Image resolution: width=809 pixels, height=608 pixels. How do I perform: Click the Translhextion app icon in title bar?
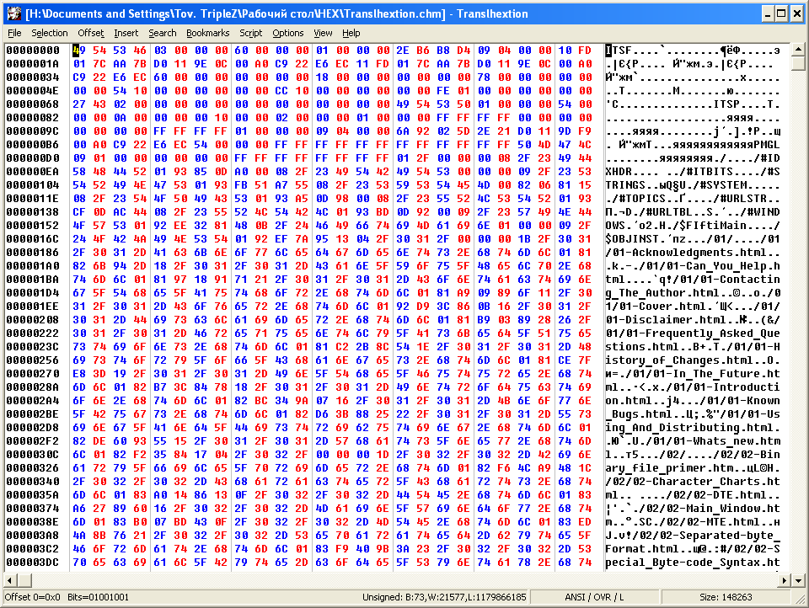tap(14, 13)
